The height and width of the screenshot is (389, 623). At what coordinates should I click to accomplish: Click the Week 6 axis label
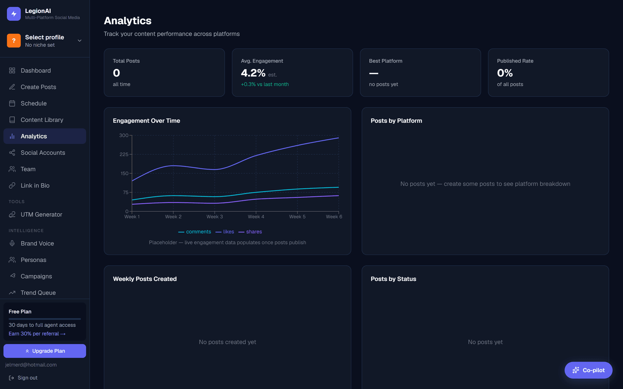coord(334,217)
